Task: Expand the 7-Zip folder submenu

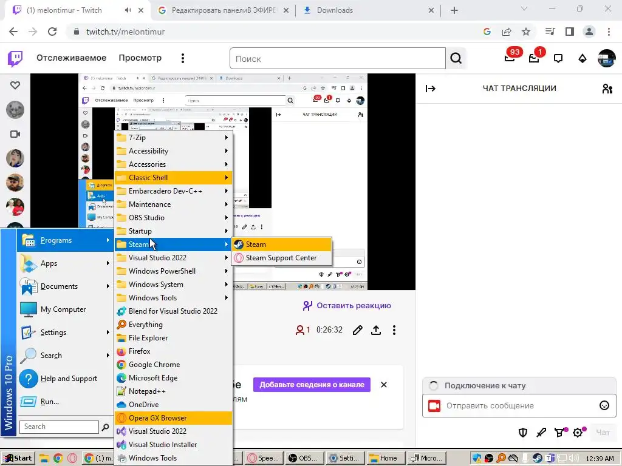Action: (173, 138)
